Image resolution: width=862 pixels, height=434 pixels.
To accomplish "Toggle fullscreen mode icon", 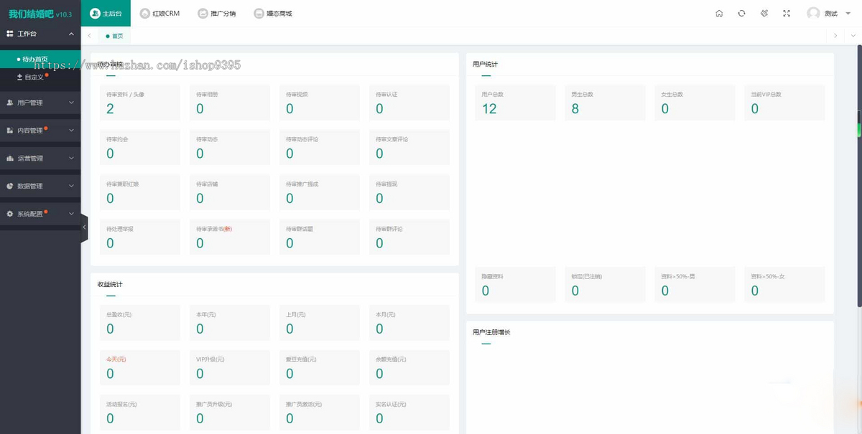I will [787, 14].
